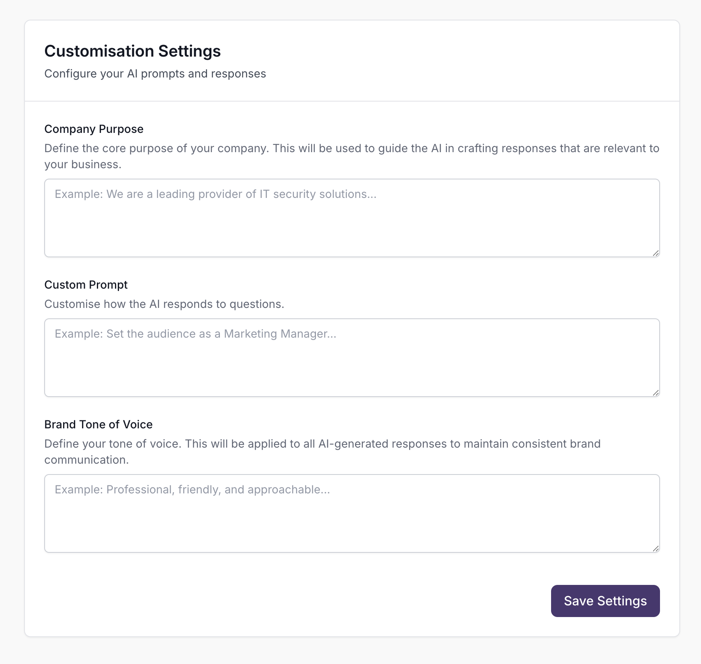Grab the Company Purpose textarea resize handle
This screenshot has height=664, width=701.
pos(656,253)
